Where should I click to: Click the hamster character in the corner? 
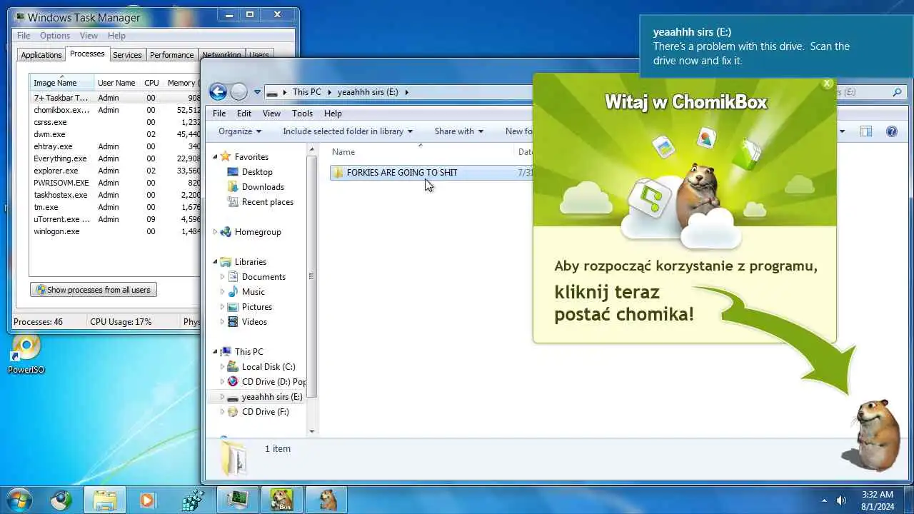(871, 435)
